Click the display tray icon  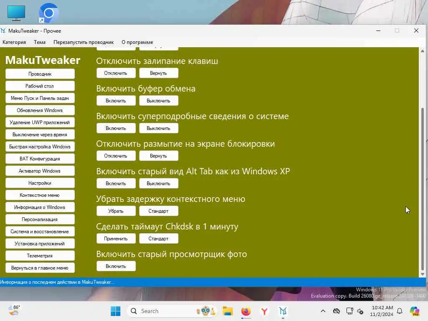350,311
